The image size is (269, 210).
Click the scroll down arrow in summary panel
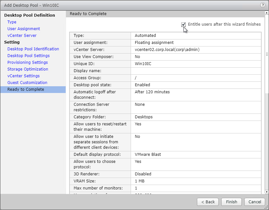(266, 192)
